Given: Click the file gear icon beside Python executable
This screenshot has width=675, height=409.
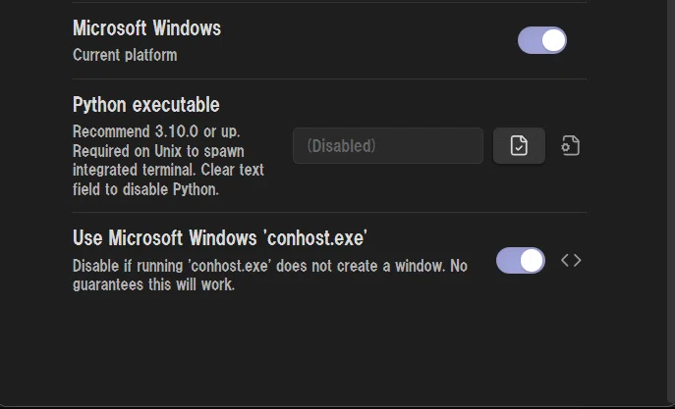Looking at the screenshot, I should click(x=571, y=145).
